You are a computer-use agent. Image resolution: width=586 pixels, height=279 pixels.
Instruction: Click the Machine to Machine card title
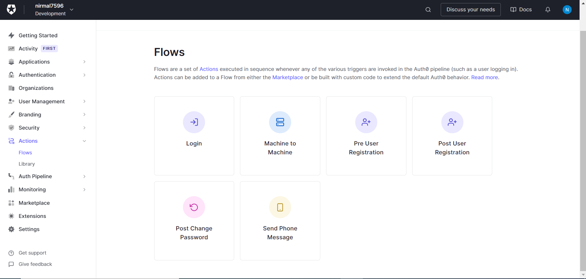[280, 148]
